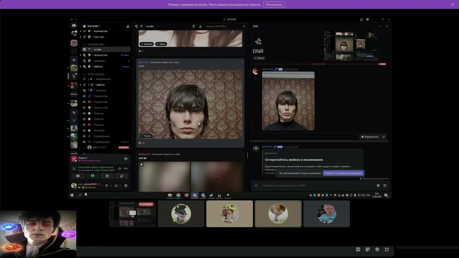Expand the XIVIVIDE server name dropdown
This screenshot has height=258, width=459.
[x=94, y=26]
